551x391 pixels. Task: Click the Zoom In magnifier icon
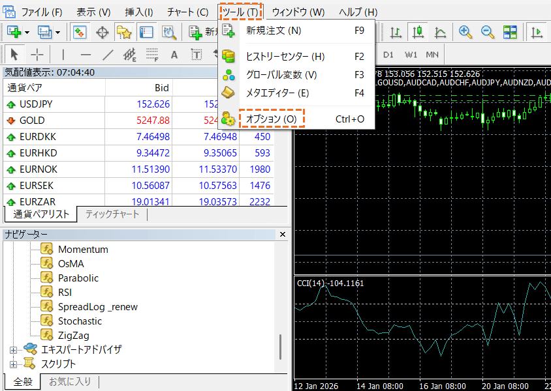tap(465, 32)
